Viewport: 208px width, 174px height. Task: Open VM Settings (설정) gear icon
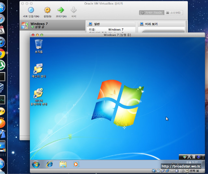pyautogui.click(x=47, y=10)
